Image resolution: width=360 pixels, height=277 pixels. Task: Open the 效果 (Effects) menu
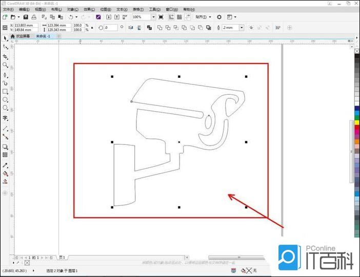pos(90,9)
